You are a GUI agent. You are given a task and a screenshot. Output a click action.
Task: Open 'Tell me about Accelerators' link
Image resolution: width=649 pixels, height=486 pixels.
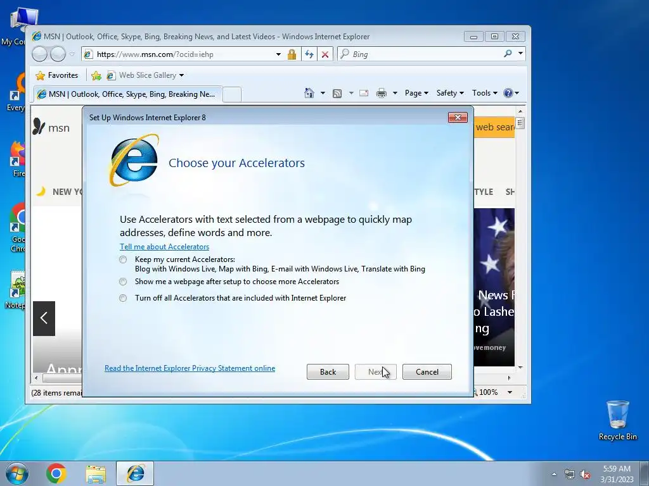(x=164, y=247)
